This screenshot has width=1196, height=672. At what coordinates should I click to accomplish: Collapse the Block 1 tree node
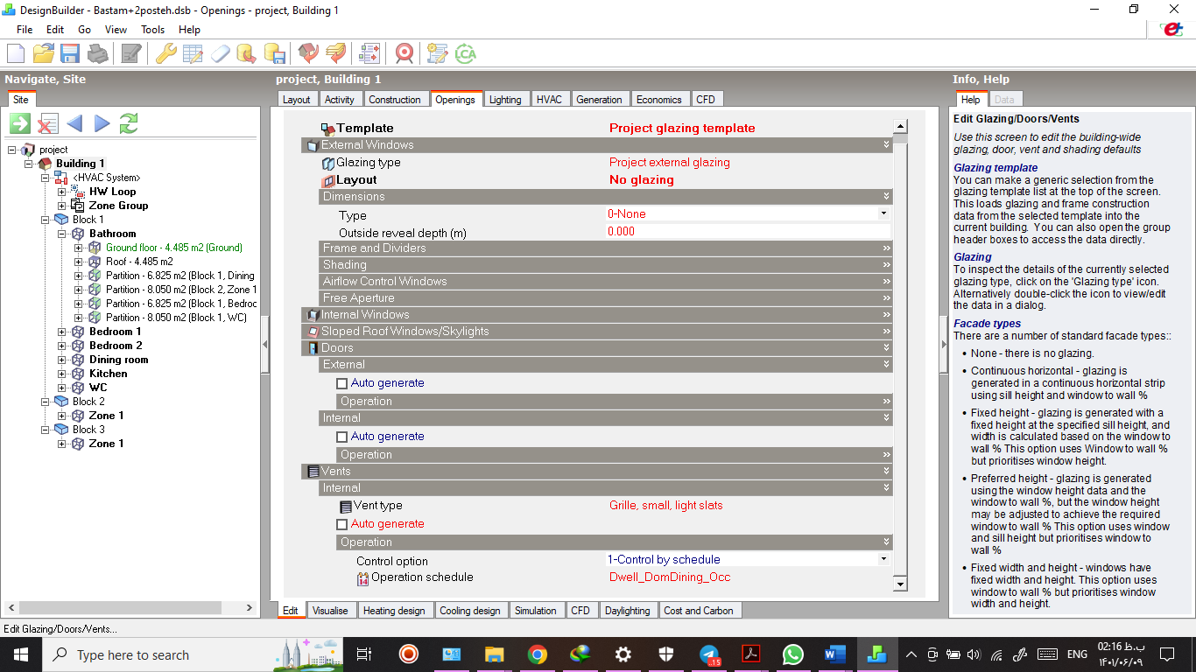[x=46, y=220]
